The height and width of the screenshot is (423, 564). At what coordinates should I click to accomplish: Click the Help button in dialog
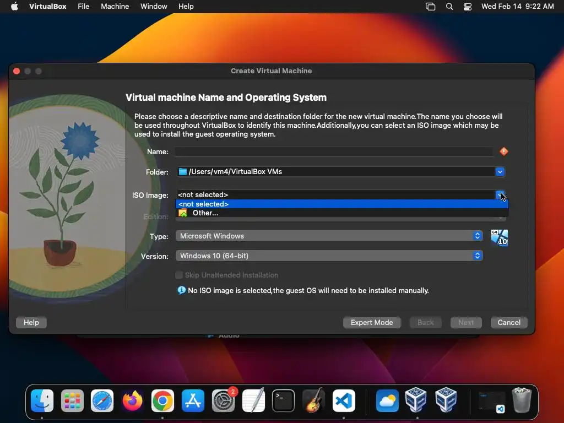pos(31,323)
